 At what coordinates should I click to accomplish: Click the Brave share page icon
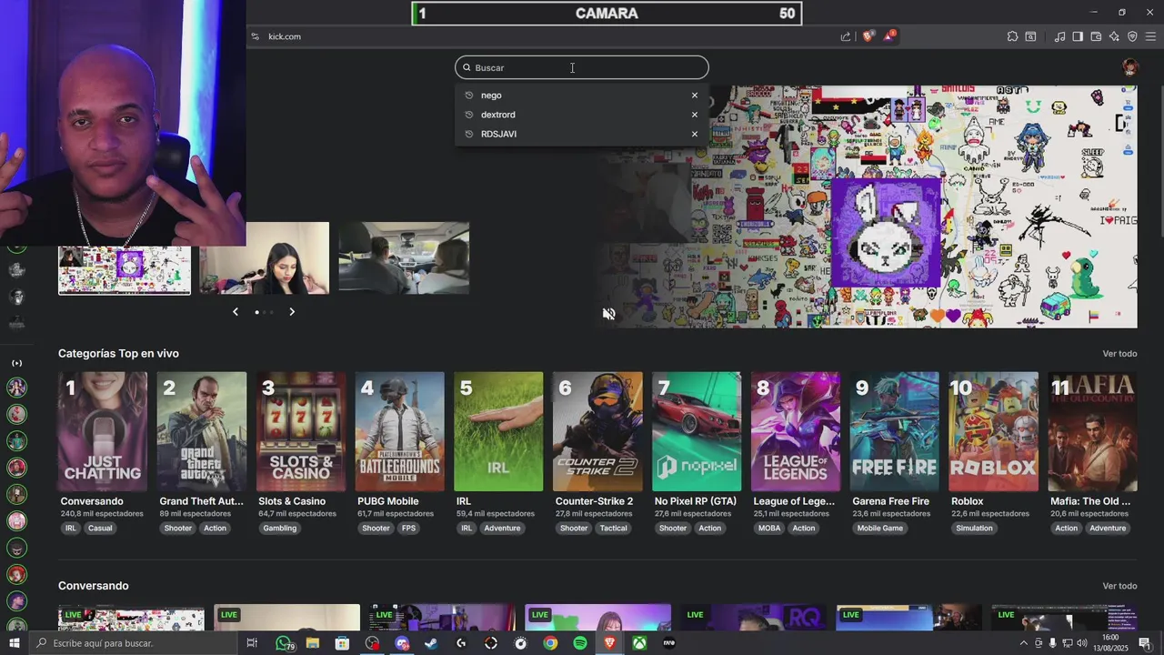[846, 36]
